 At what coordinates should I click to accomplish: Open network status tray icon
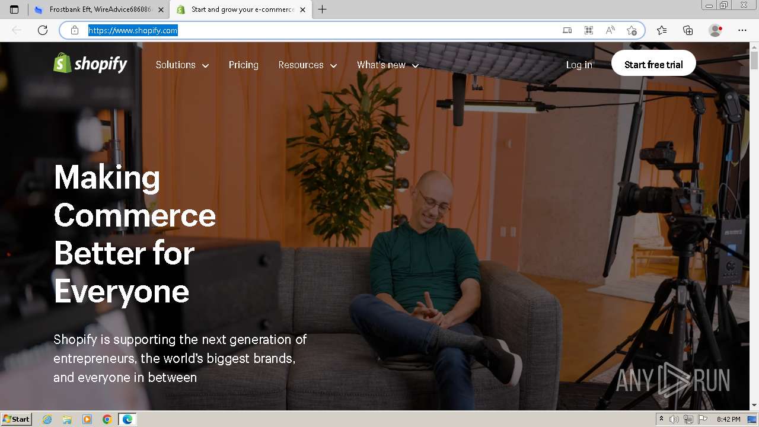pyautogui.click(x=688, y=419)
